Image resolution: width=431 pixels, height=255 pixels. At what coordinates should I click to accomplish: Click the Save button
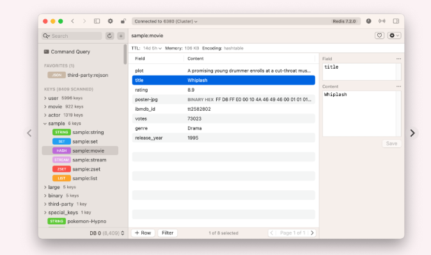[391, 144]
